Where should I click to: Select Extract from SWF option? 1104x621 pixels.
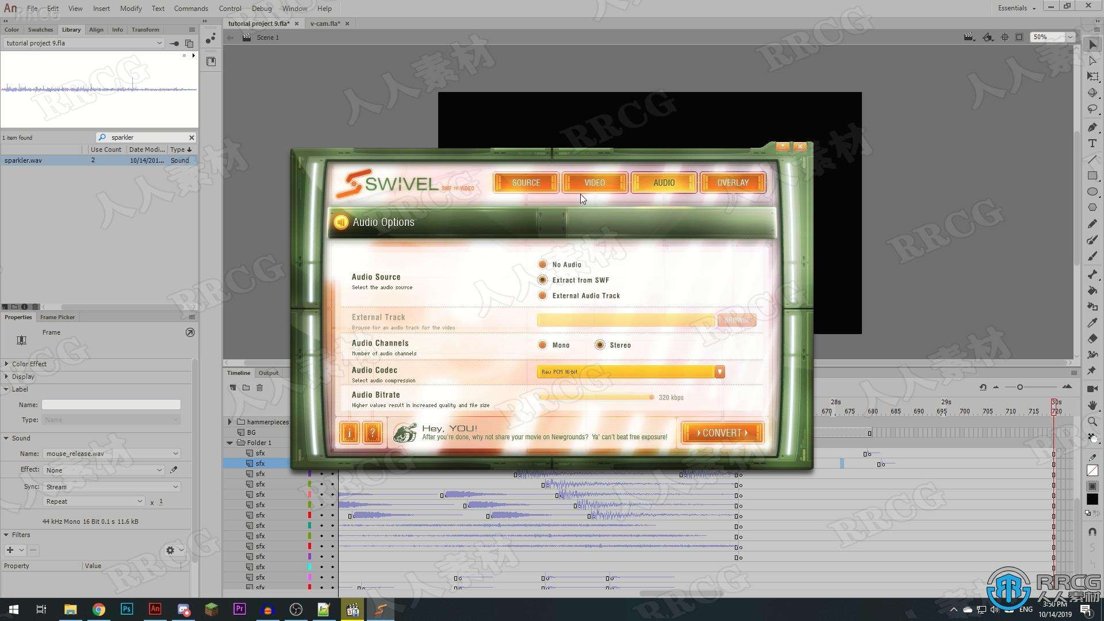pos(542,280)
